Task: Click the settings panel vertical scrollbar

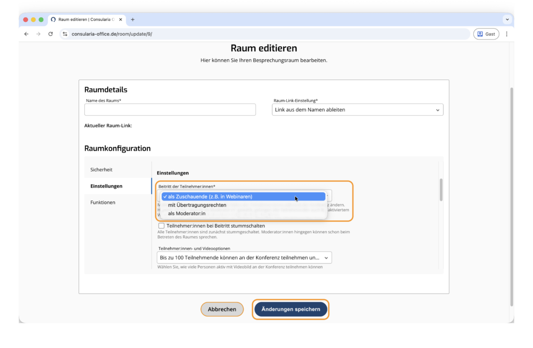Action: pyautogui.click(x=441, y=190)
